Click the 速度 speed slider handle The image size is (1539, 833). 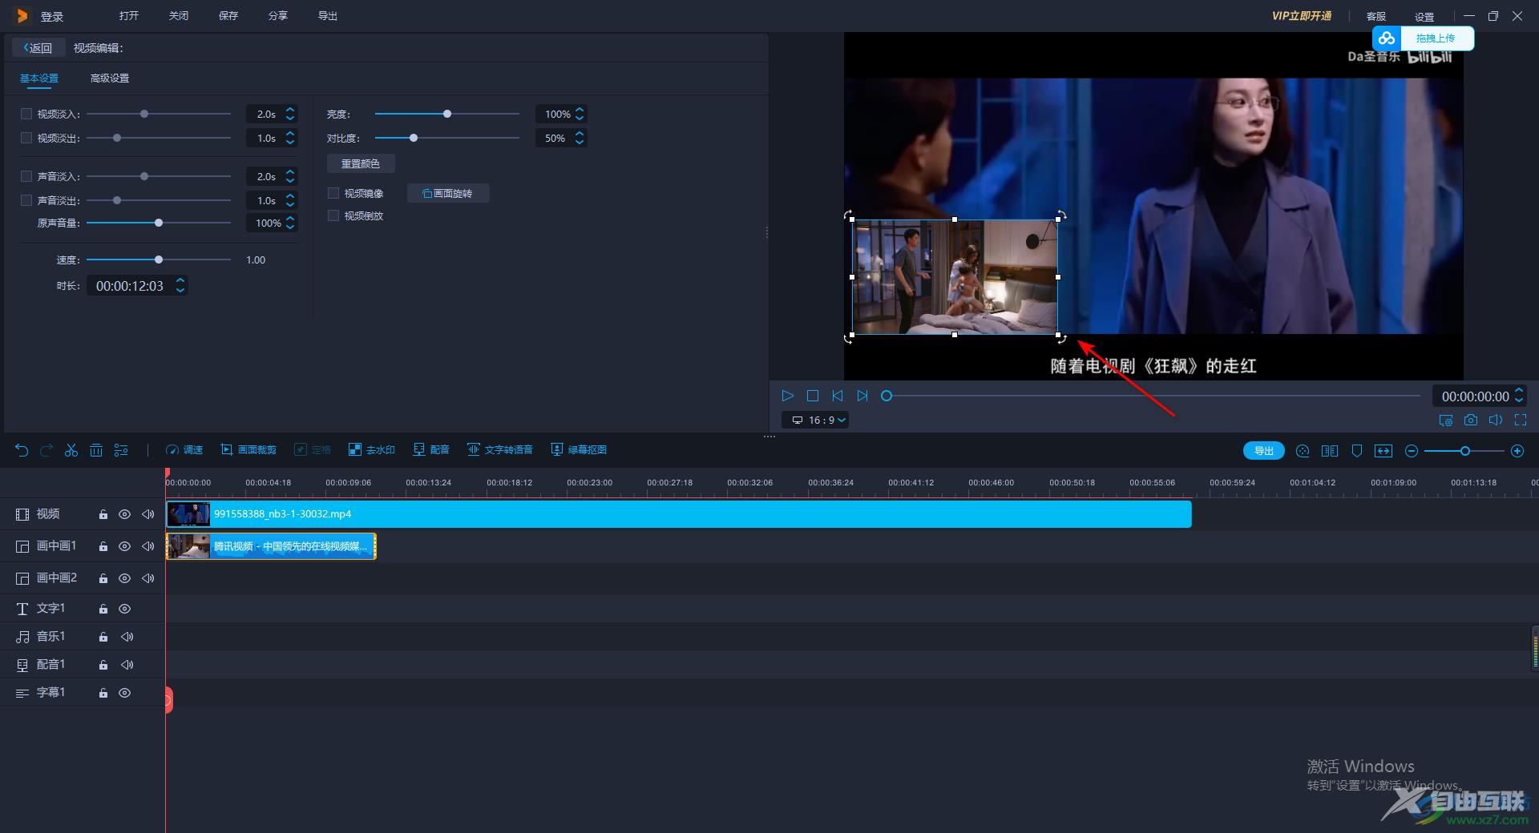click(x=159, y=260)
